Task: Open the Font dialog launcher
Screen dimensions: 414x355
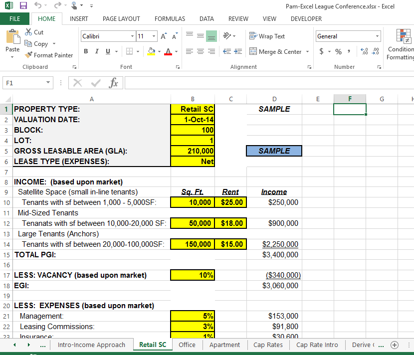Action: (178, 67)
